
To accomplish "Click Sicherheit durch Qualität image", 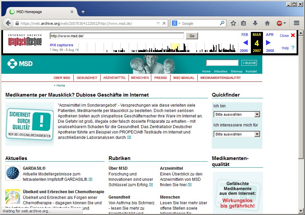I will click(30, 124).
